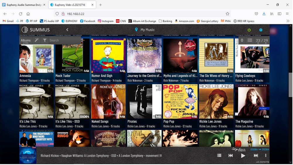Go back with the left chevron in the Summus header

pos(67,30)
